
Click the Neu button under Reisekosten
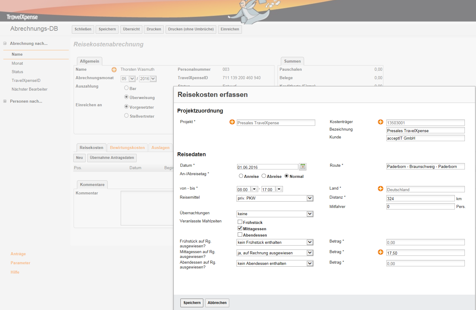tap(79, 158)
